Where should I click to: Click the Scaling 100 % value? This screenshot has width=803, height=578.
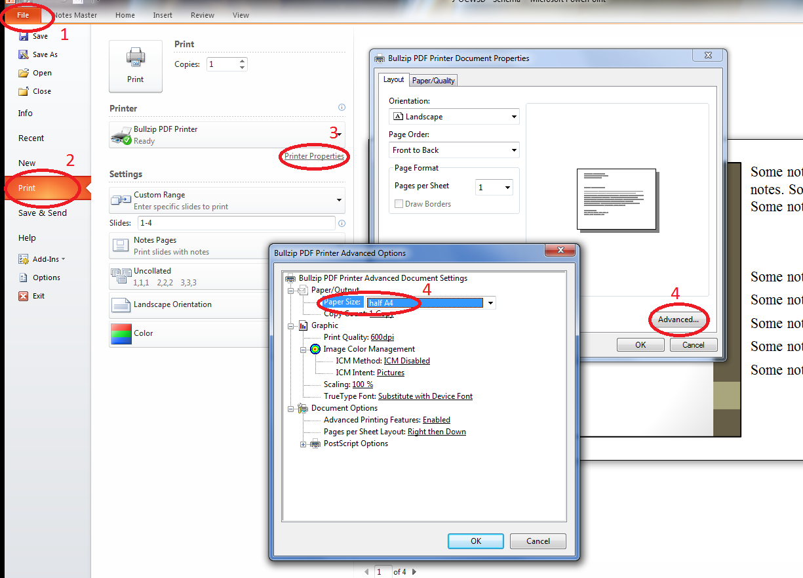(362, 384)
